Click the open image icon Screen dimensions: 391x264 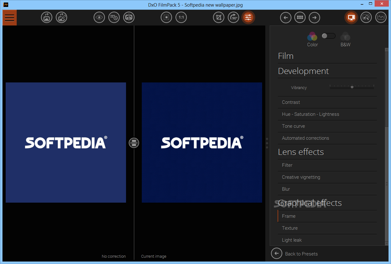click(47, 17)
